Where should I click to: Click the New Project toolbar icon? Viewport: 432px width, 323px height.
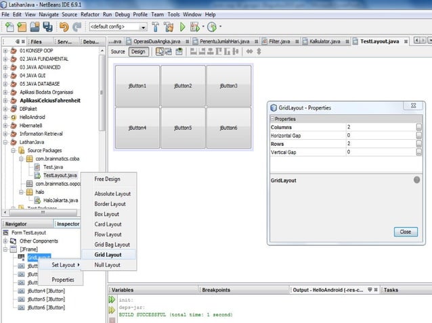coord(22,27)
